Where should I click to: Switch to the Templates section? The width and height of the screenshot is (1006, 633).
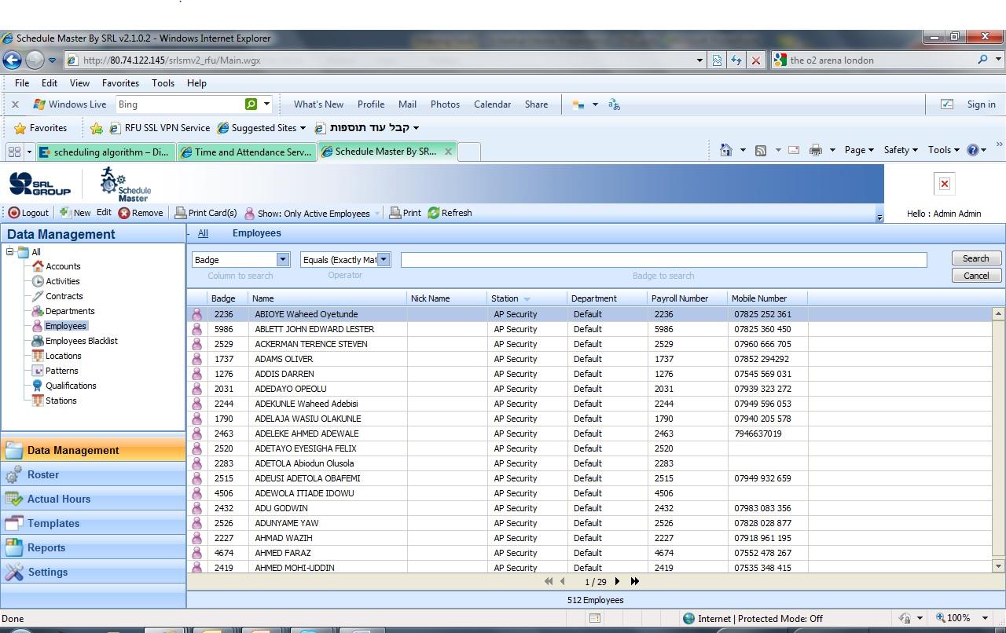pos(93,523)
